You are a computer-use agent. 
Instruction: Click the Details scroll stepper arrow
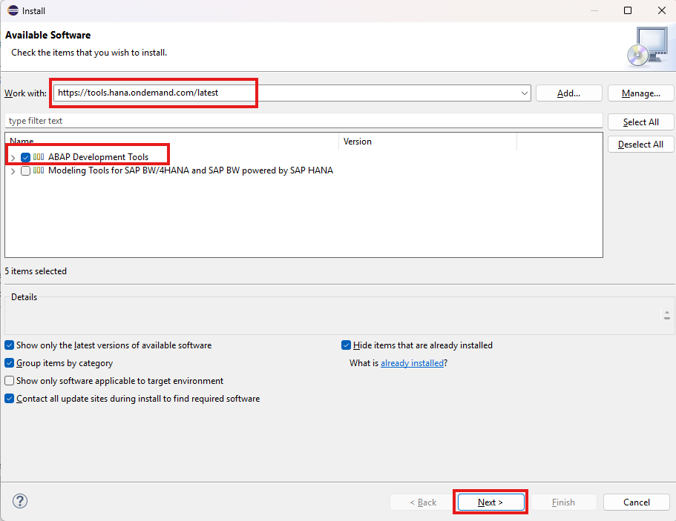666,315
